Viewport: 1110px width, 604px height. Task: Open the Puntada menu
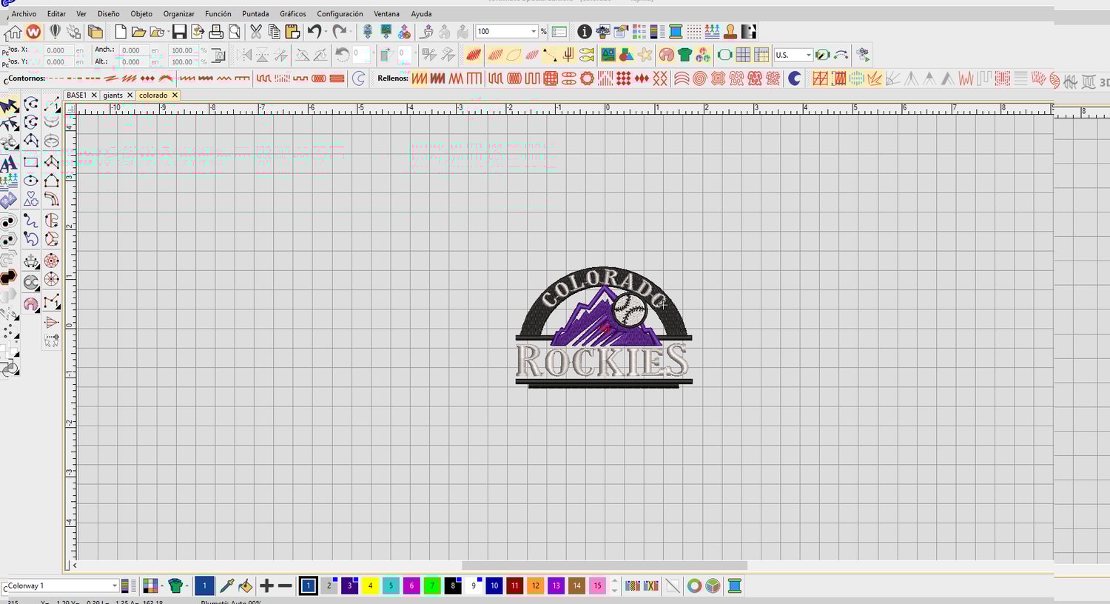[x=255, y=13]
